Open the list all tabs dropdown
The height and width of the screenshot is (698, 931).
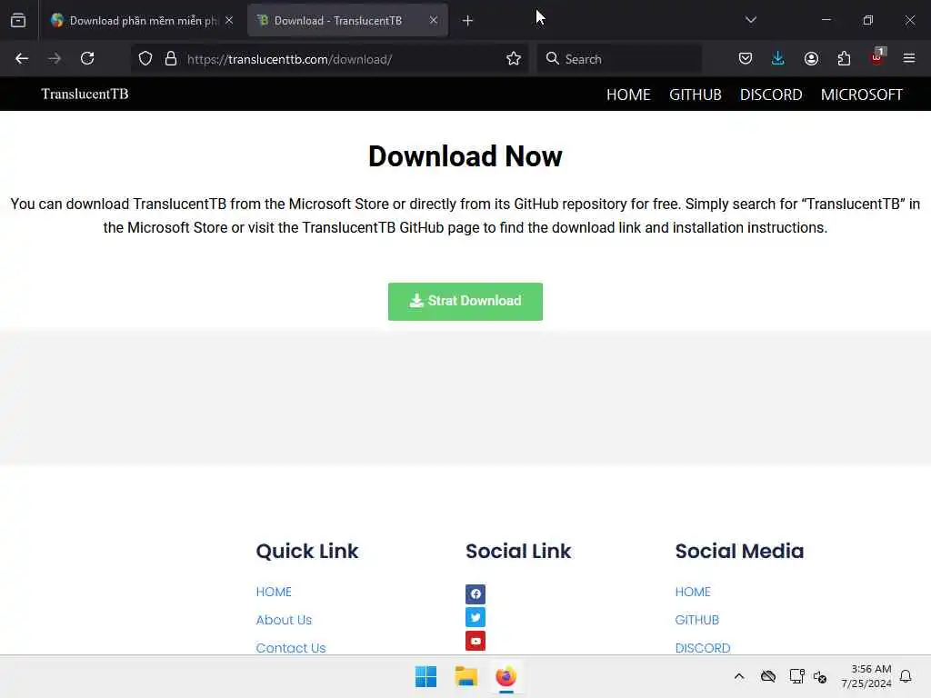(750, 20)
